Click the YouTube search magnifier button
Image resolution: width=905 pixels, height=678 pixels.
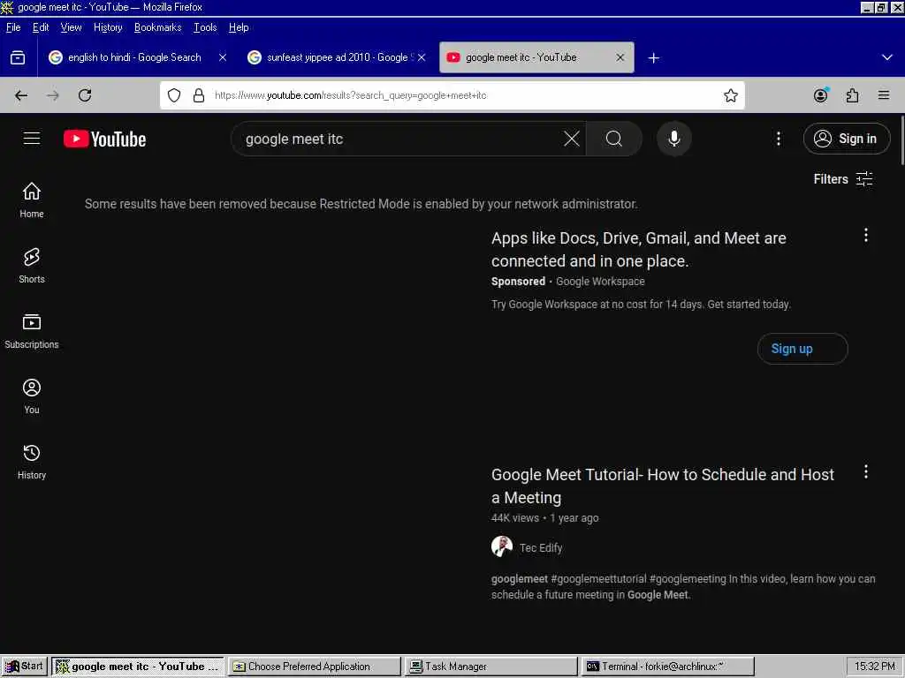pos(614,139)
